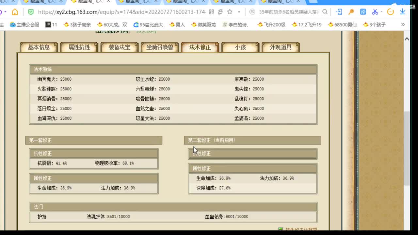Open the 17,2飞升19 bookmark
Screen dimensions: 418x235
pos(307,24)
